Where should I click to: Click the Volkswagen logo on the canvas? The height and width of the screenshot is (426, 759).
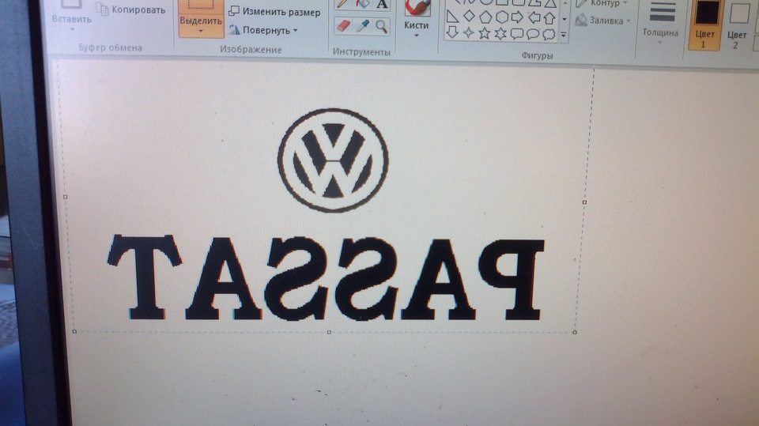333,160
